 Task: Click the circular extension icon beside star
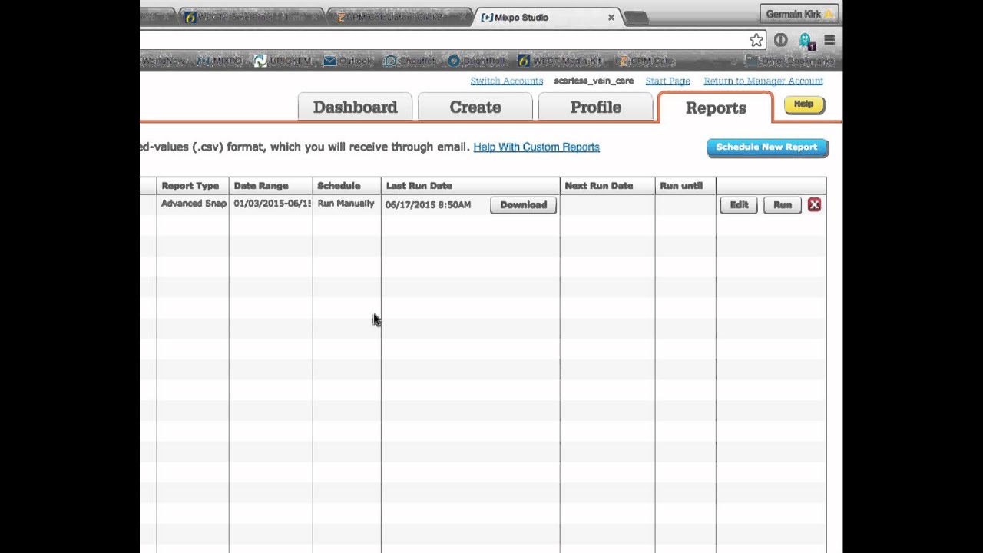(x=780, y=40)
